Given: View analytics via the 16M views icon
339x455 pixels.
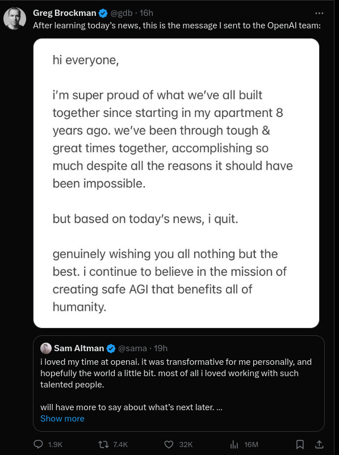Looking at the screenshot, I should click(234, 445).
